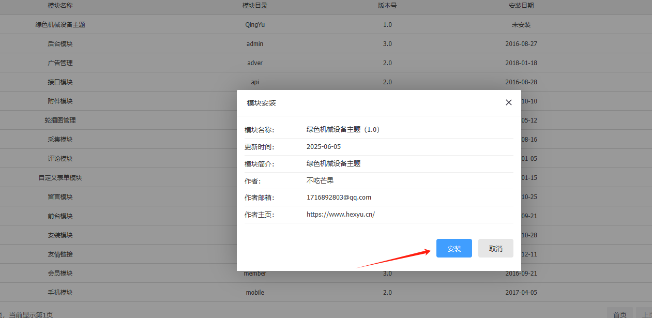This screenshot has height=318, width=652.
Task: Select the 绿色机械设备主题 table row
Action: tap(60, 25)
